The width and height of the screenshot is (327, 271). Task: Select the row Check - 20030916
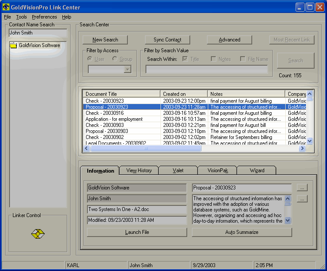194,113
